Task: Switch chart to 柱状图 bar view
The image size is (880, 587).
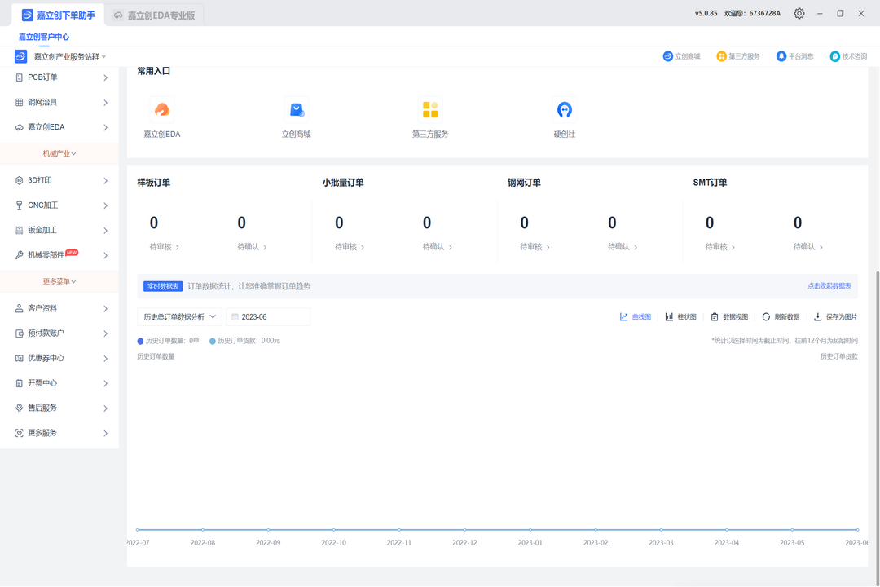Action: (x=680, y=317)
